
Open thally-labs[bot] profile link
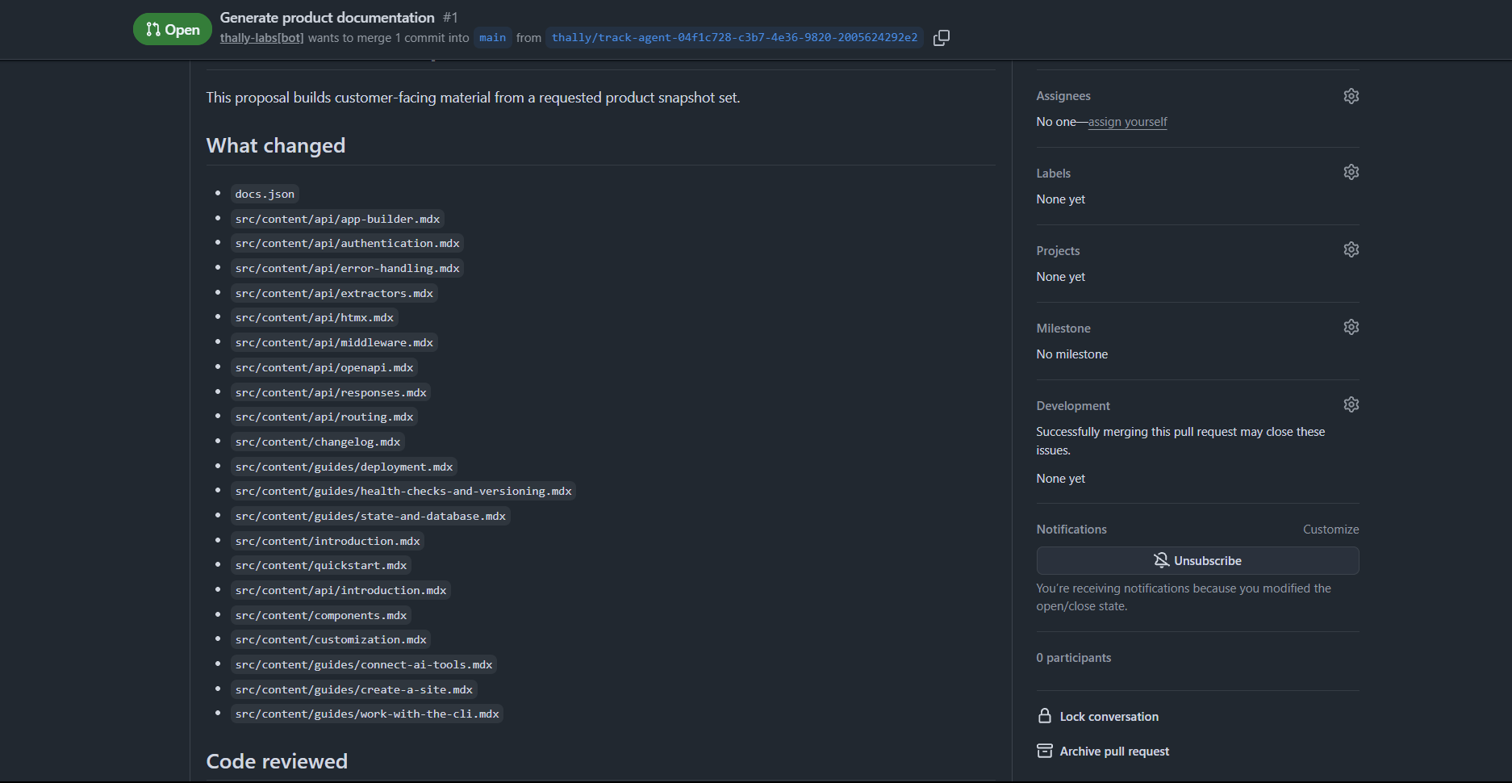point(262,38)
